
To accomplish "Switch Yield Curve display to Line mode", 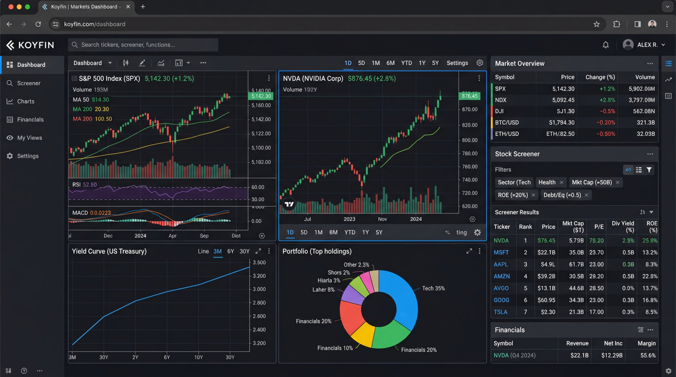I will [x=203, y=251].
